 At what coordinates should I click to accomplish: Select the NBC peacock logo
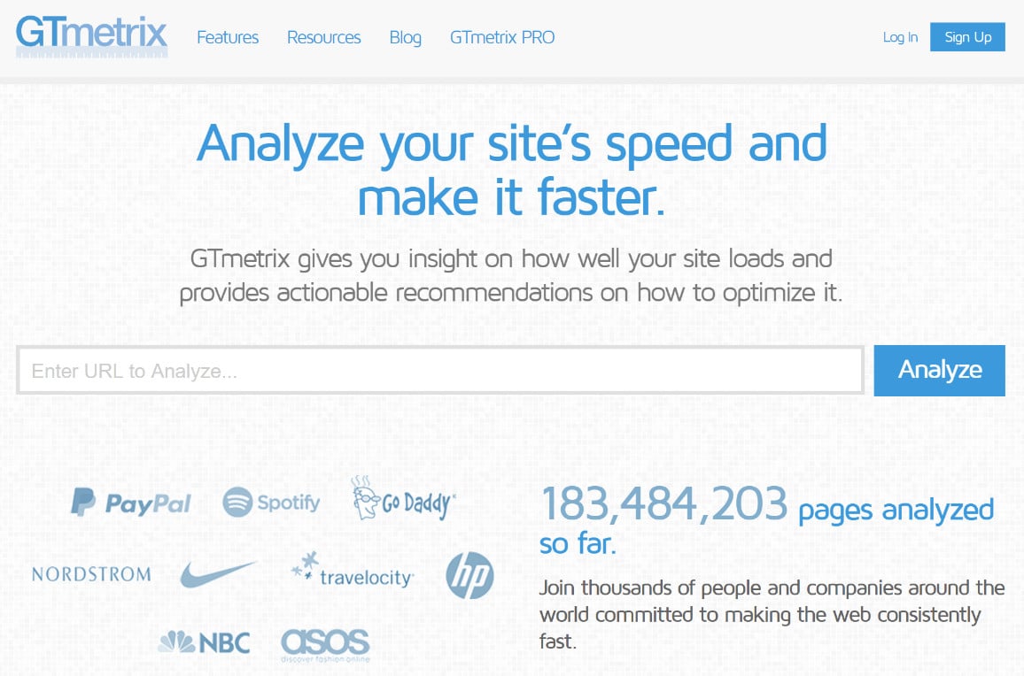[208, 641]
